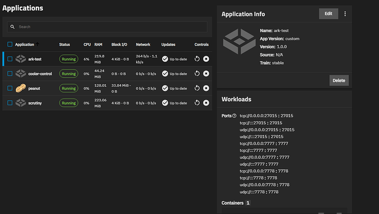This screenshot has height=214, width=379.
Task: Open the Application Info more options menu
Action: click(345, 14)
